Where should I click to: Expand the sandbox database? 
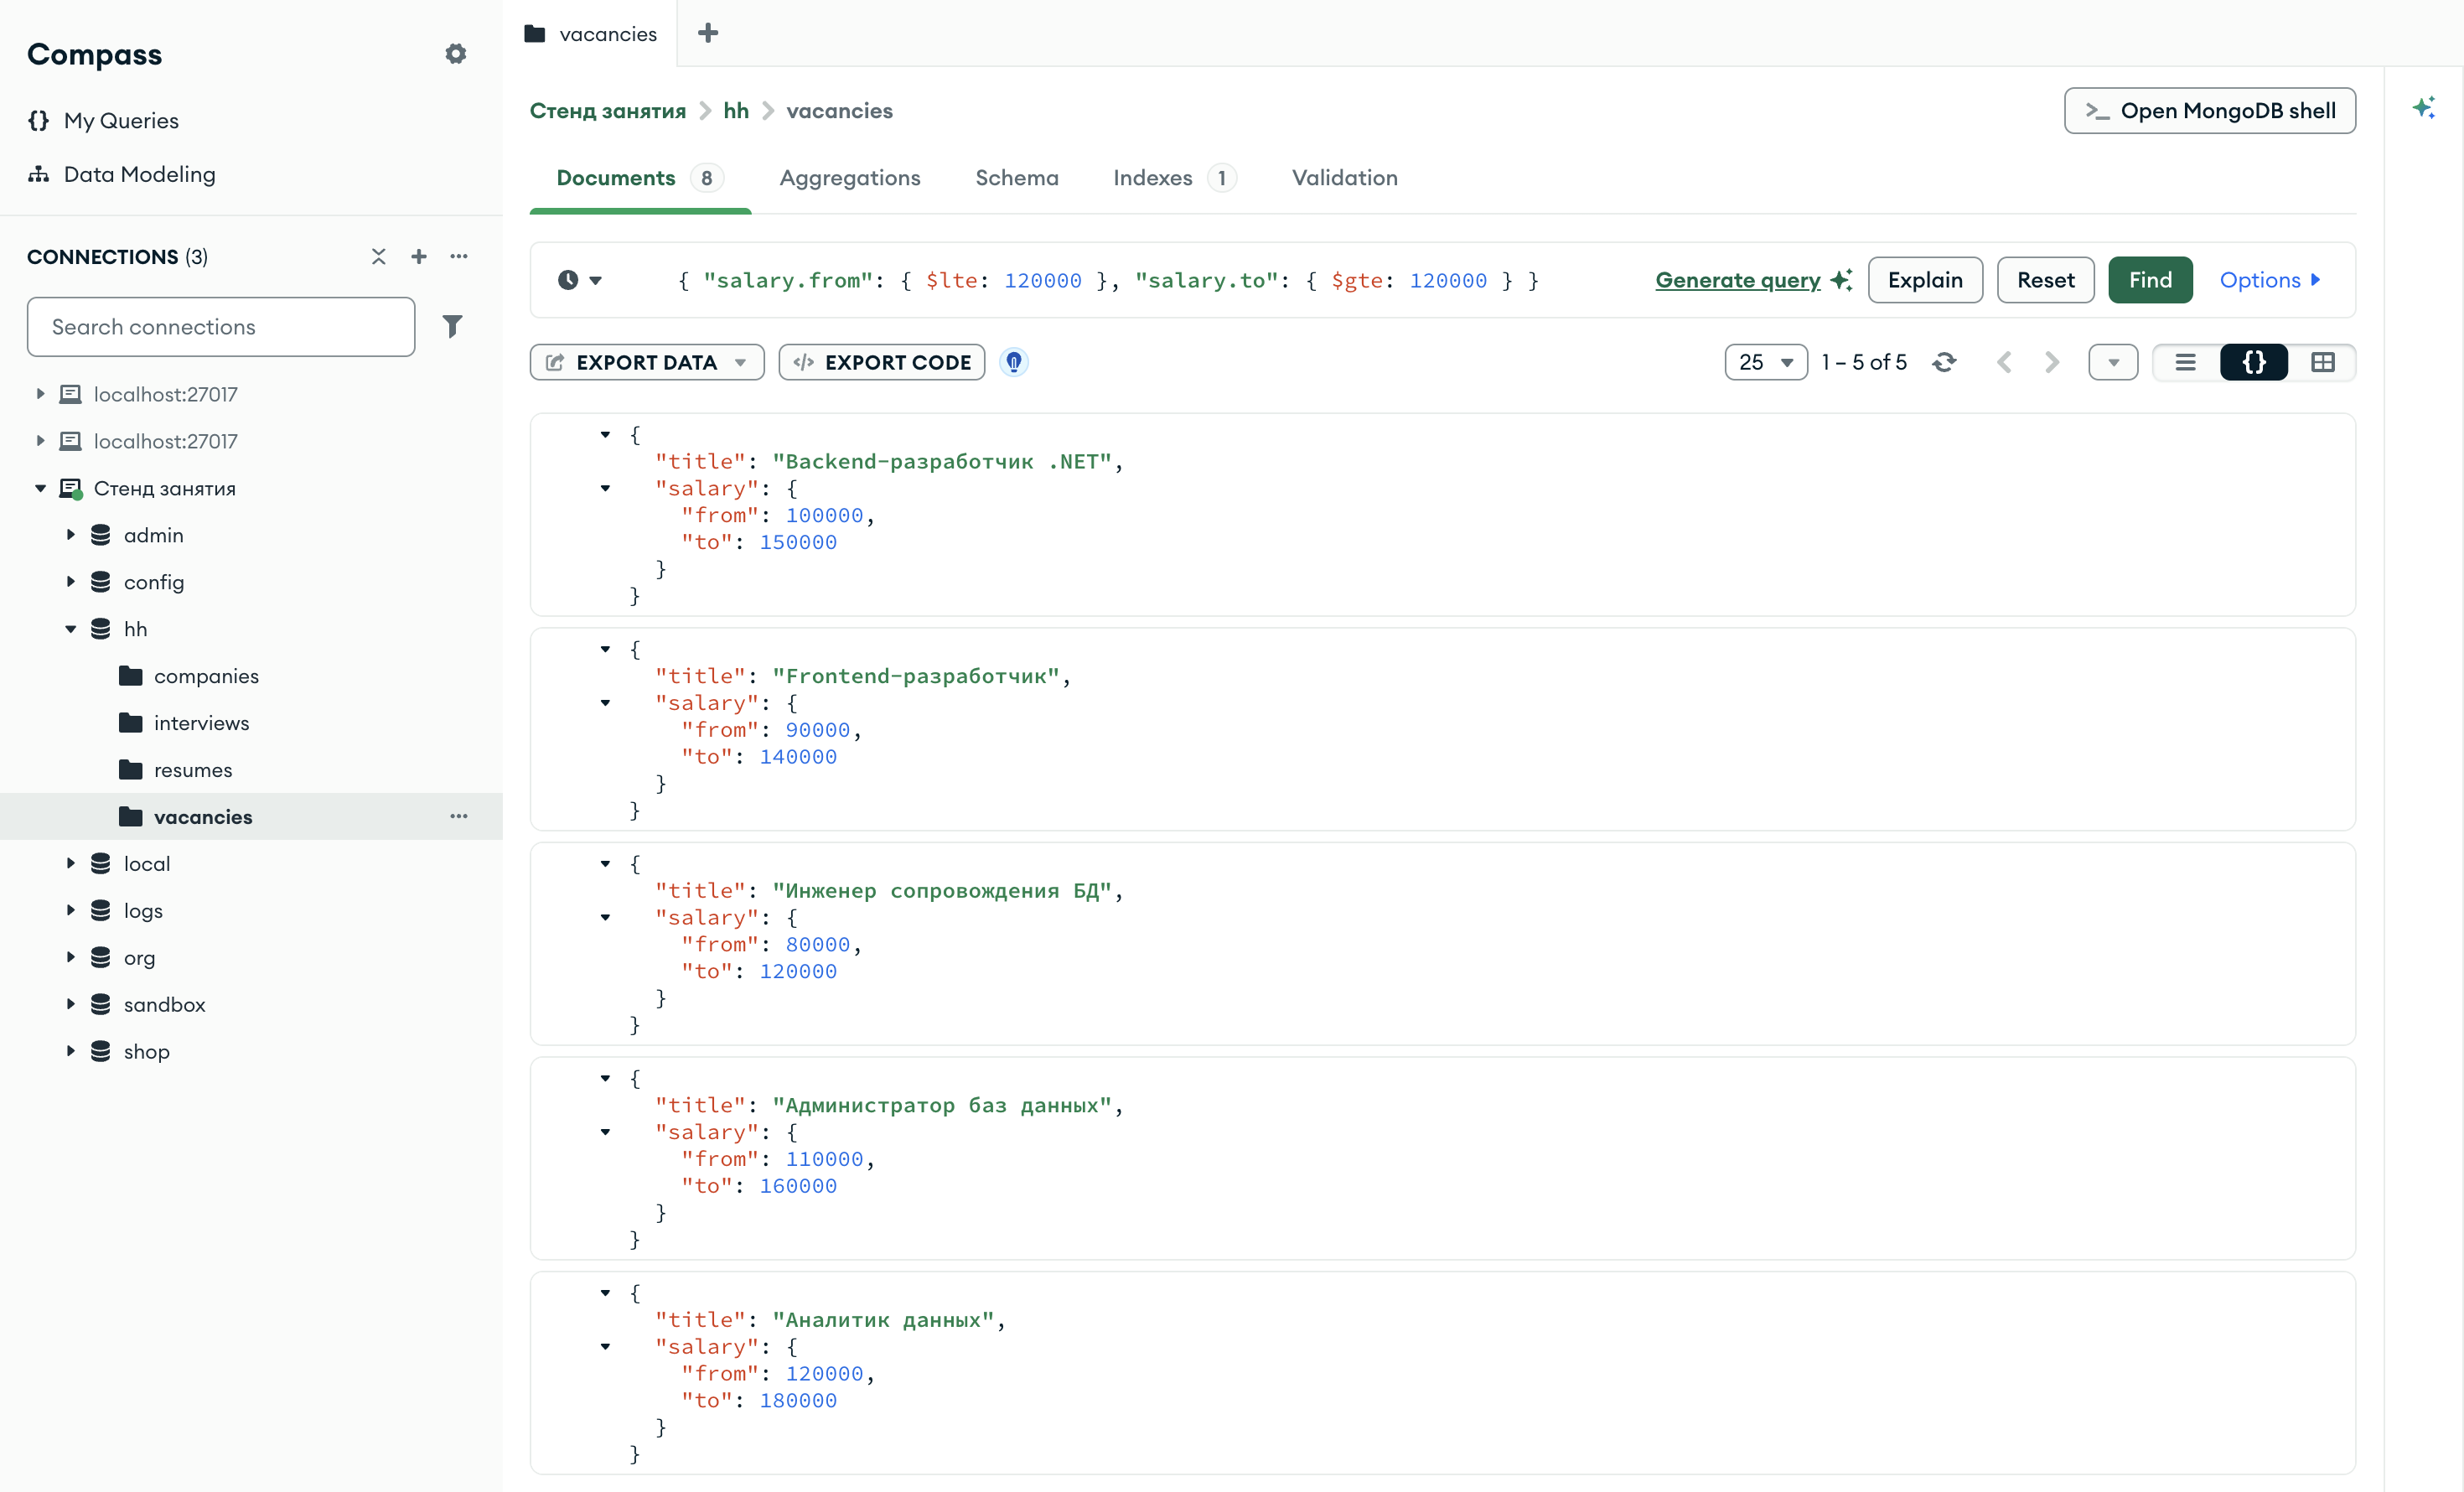70,1004
